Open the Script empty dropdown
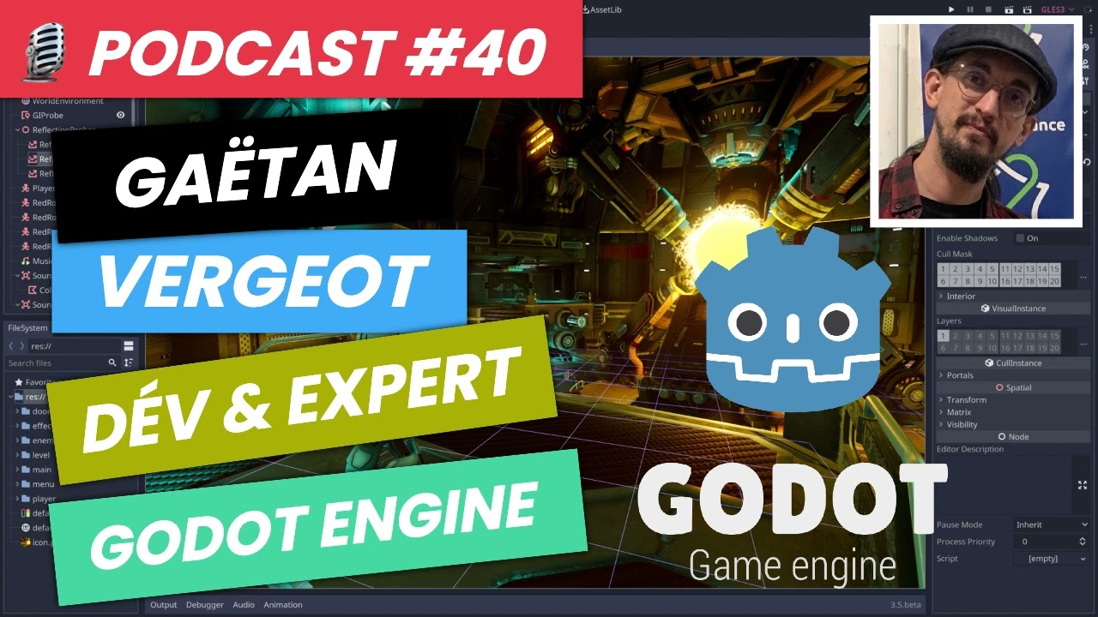 point(1052,559)
